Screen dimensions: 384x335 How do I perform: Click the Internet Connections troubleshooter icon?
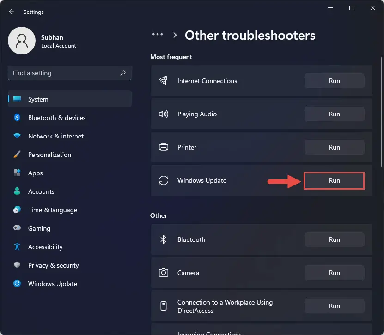[x=163, y=81]
